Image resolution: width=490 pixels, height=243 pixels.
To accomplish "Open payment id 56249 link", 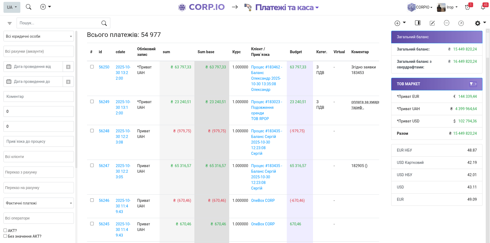I will [x=104, y=102].
